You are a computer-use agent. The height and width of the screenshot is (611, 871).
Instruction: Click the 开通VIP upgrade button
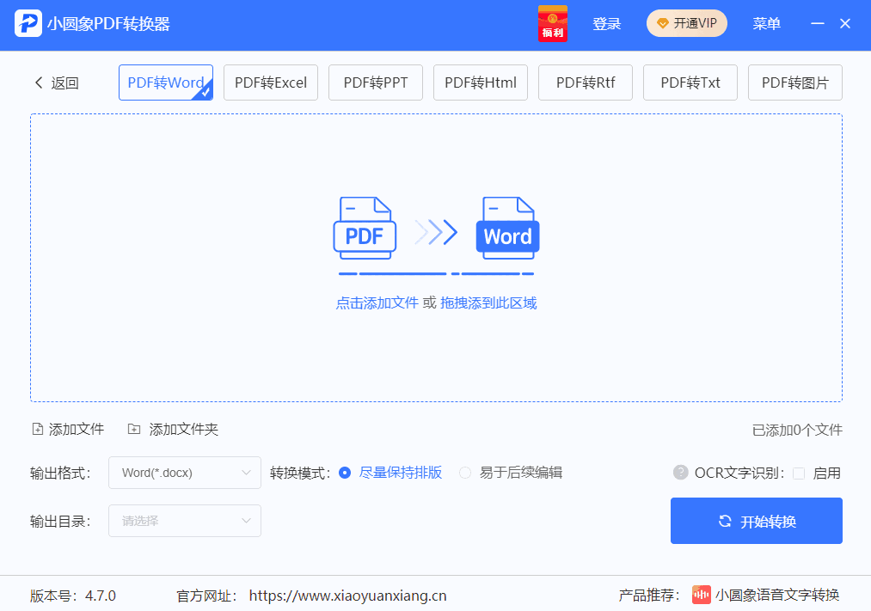pos(686,23)
